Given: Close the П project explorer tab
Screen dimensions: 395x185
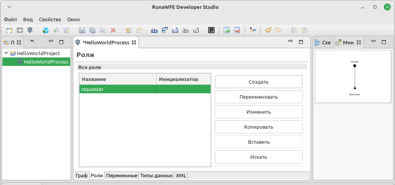Looking at the screenshot, I should (x=19, y=42).
